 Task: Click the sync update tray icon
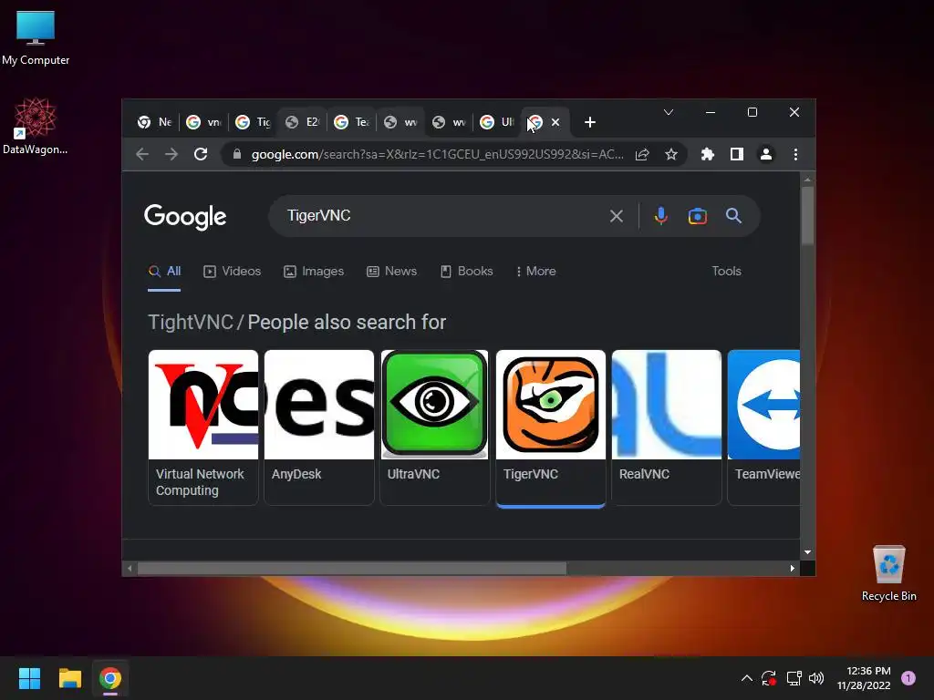coord(768,678)
